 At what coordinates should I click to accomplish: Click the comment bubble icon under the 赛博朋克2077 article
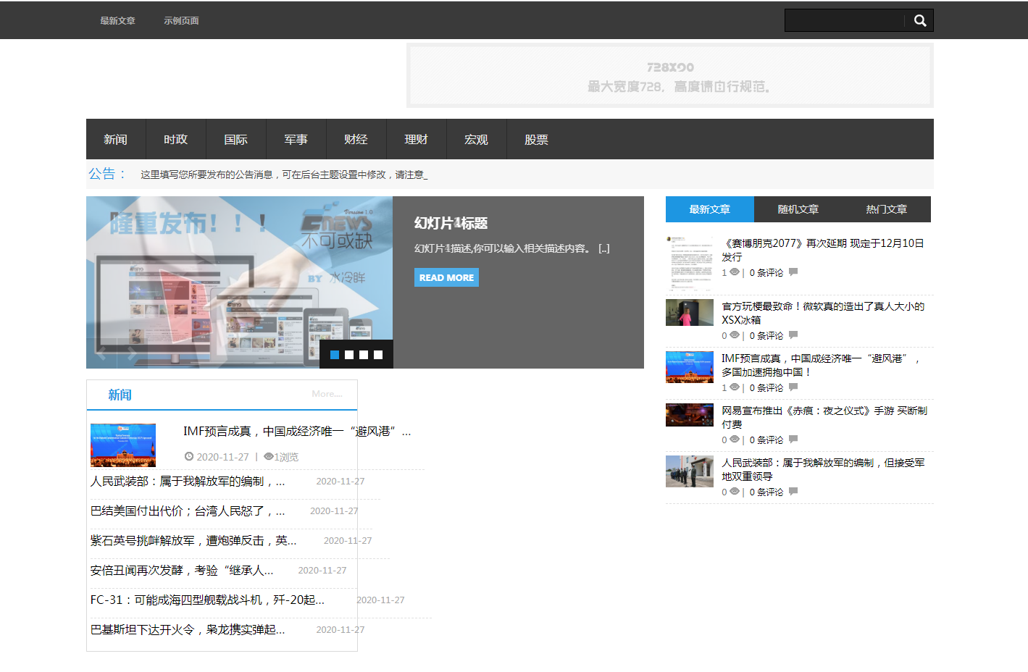793,272
